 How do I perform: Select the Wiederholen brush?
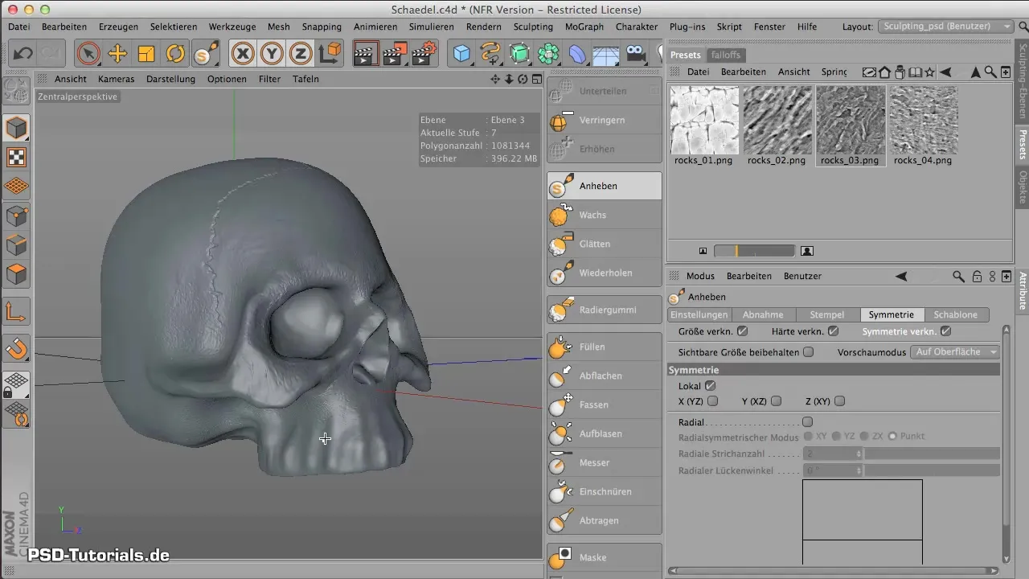[x=604, y=273]
